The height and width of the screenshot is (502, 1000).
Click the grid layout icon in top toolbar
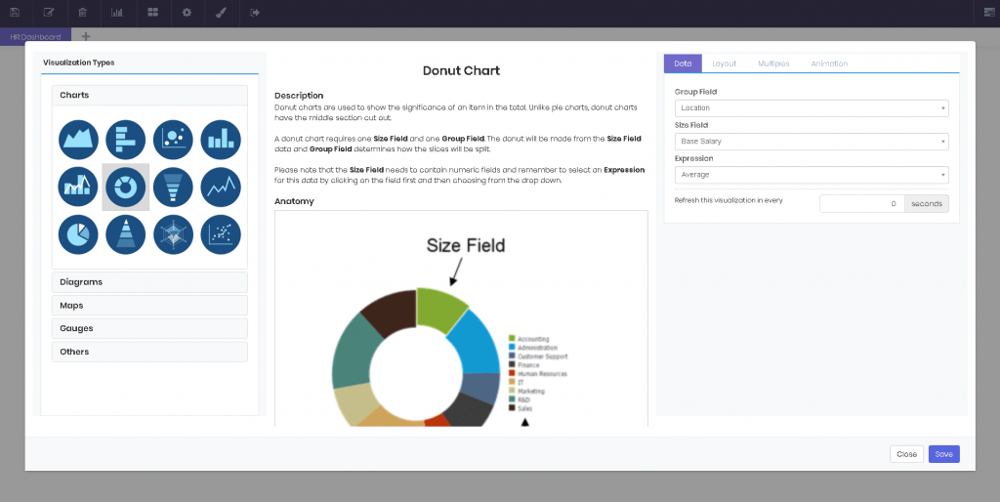point(152,12)
